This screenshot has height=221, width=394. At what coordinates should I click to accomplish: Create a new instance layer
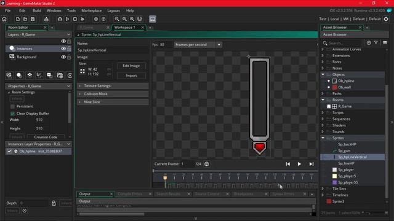(19, 75)
